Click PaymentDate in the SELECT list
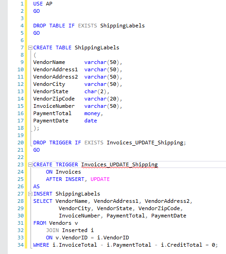 [169, 216]
